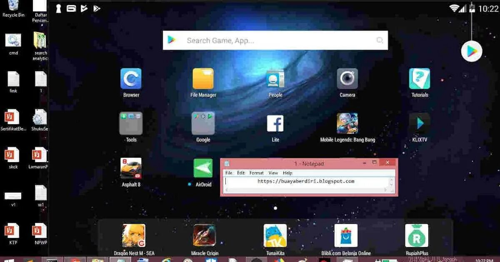Click the Play Store logo in search bar
The width and height of the screenshot is (500, 262).
171,40
